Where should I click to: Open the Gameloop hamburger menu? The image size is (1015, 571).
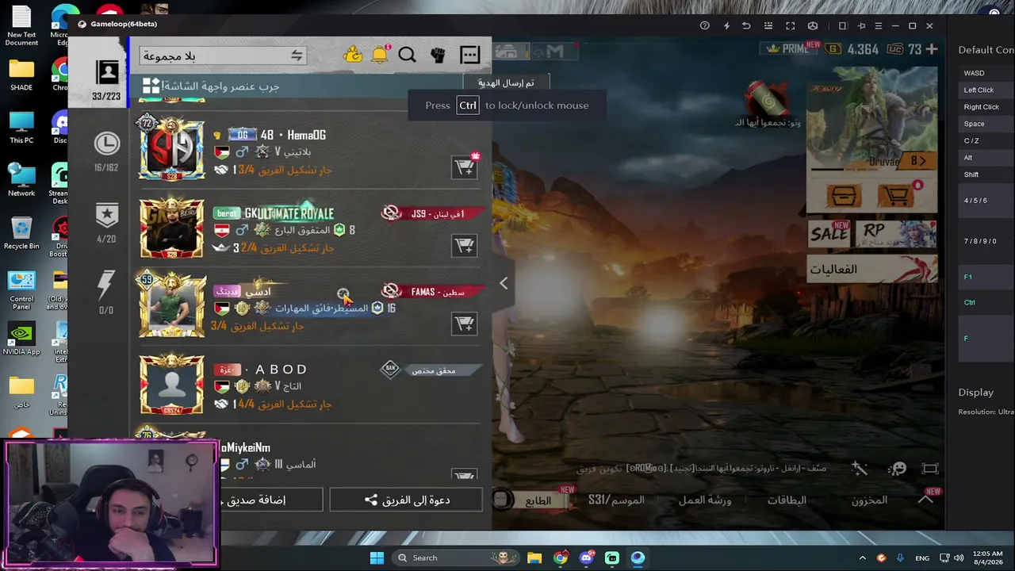[x=878, y=25]
